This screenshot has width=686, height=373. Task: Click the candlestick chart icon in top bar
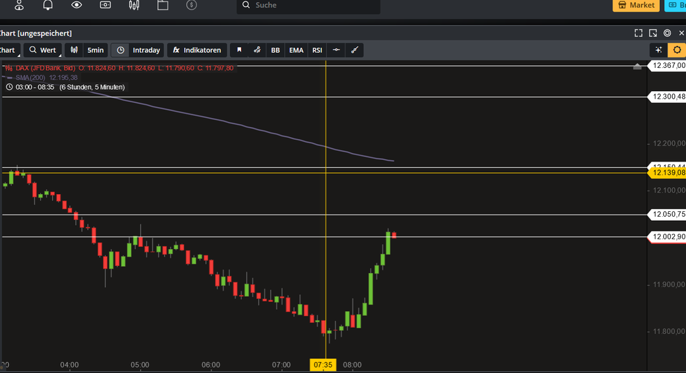point(134,5)
